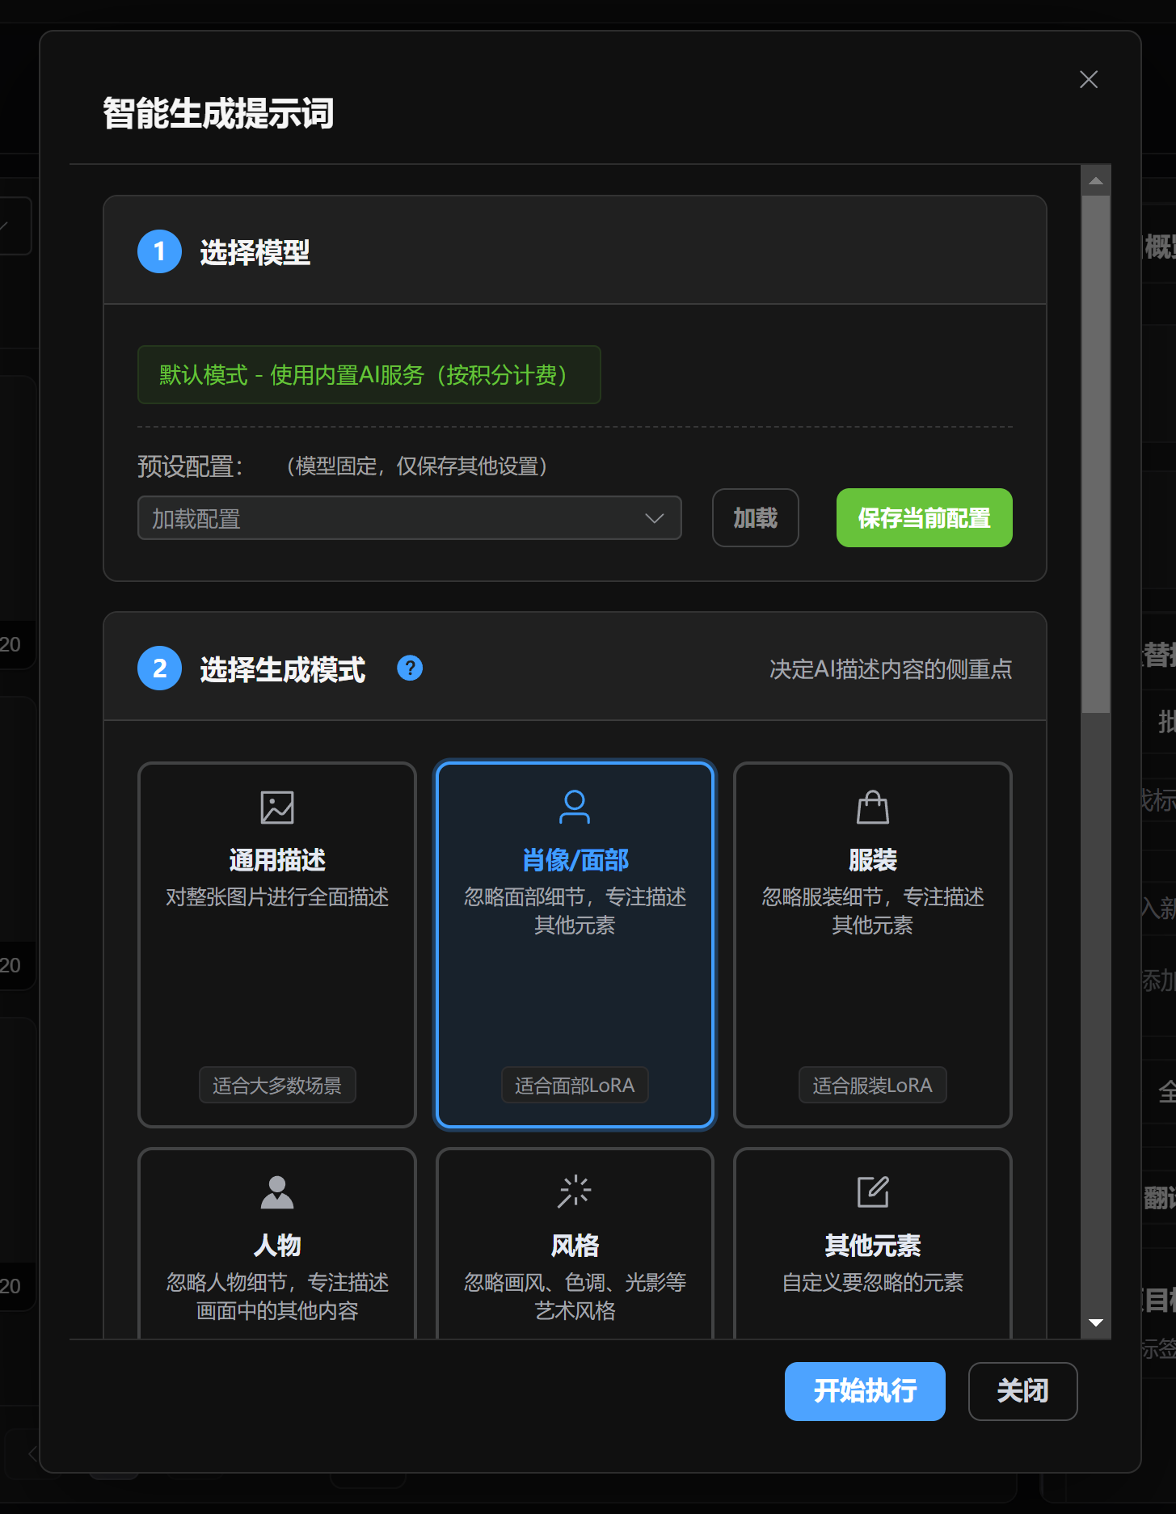Click the 适合服装LoRA tag

[x=873, y=1086]
